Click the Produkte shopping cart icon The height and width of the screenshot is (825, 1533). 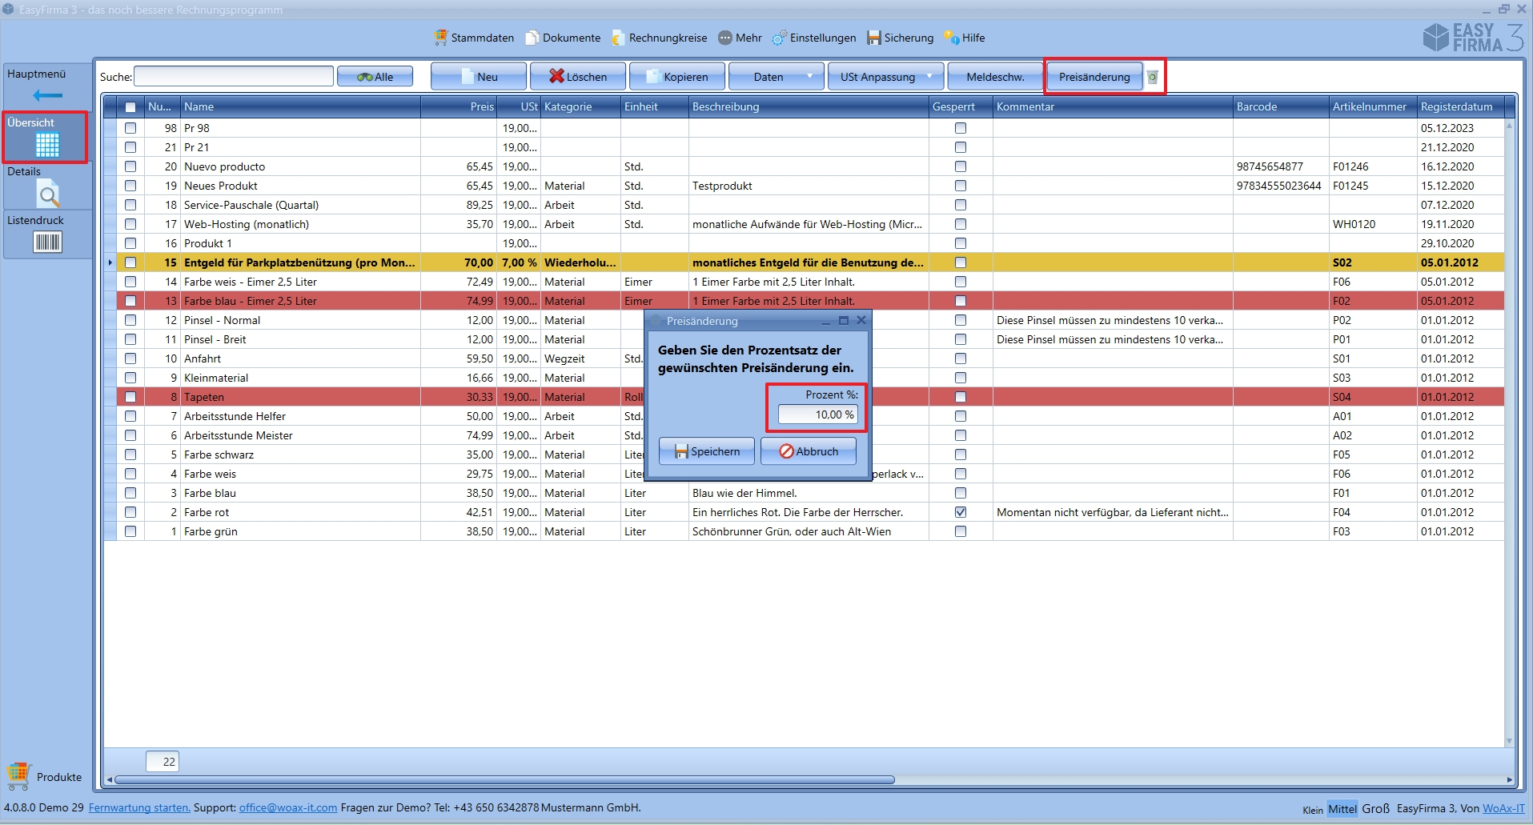point(18,775)
